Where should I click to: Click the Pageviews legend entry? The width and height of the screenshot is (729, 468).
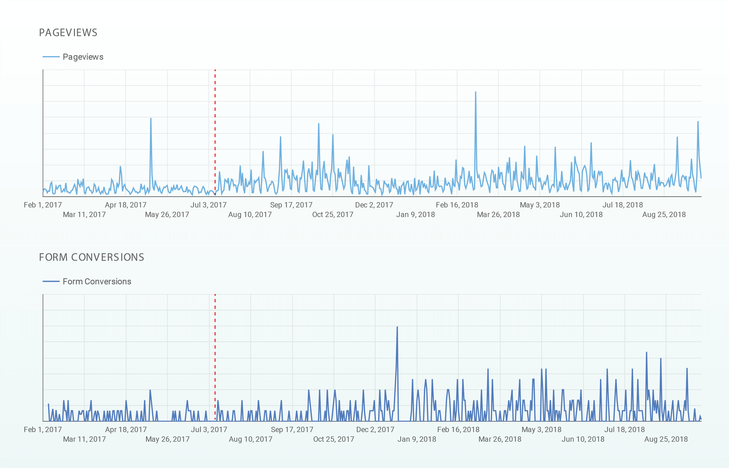point(83,57)
